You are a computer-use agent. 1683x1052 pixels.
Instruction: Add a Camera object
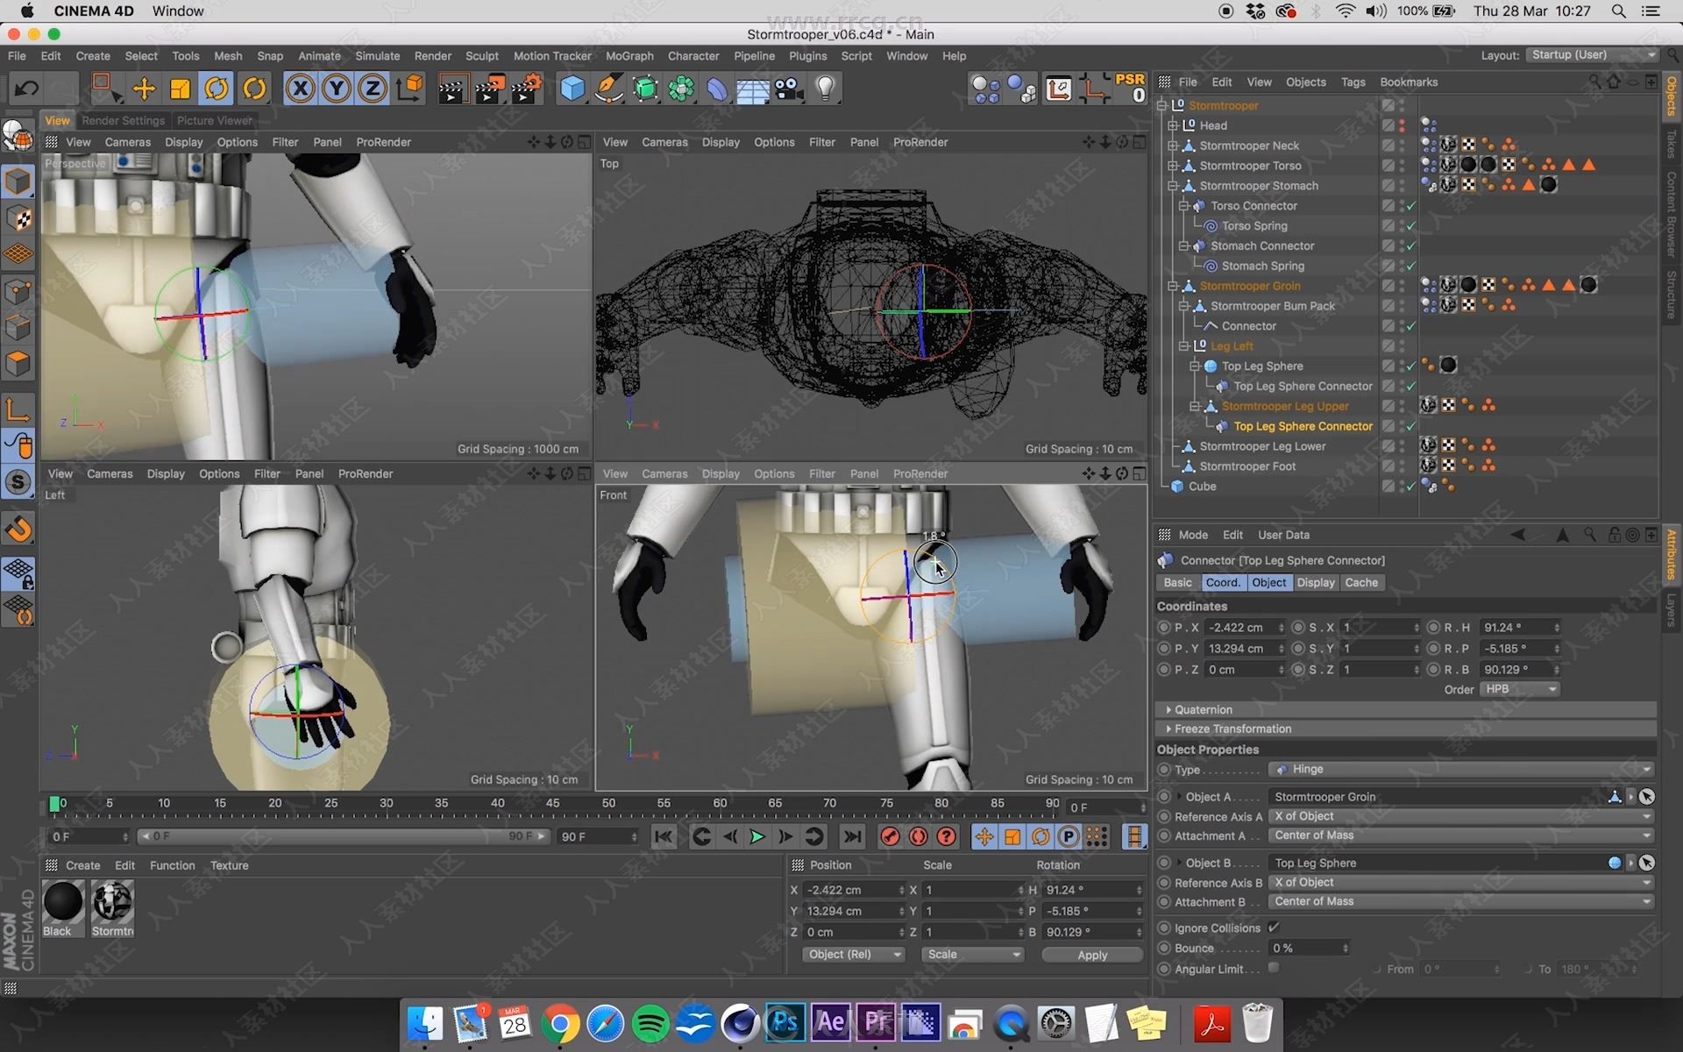point(789,88)
